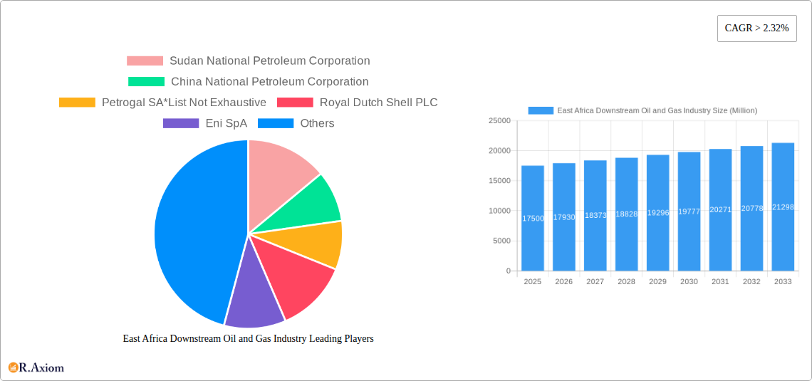The height and width of the screenshot is (381, 812).
Task: Click Industry Size (Million) legend text
Action: [657, 110]
